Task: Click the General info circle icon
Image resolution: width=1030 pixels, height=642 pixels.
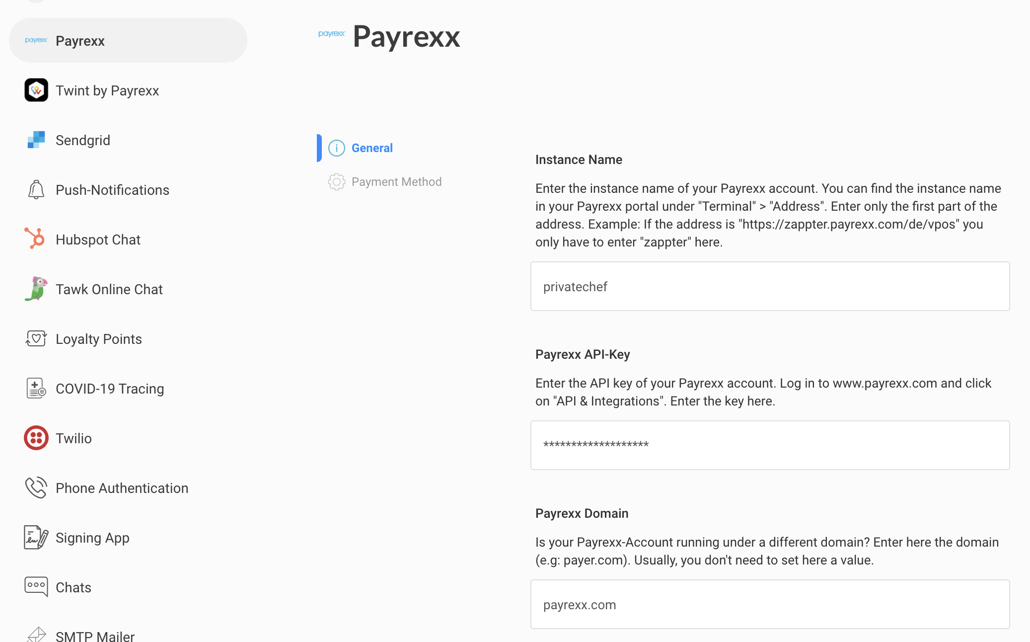Action: 336,148
